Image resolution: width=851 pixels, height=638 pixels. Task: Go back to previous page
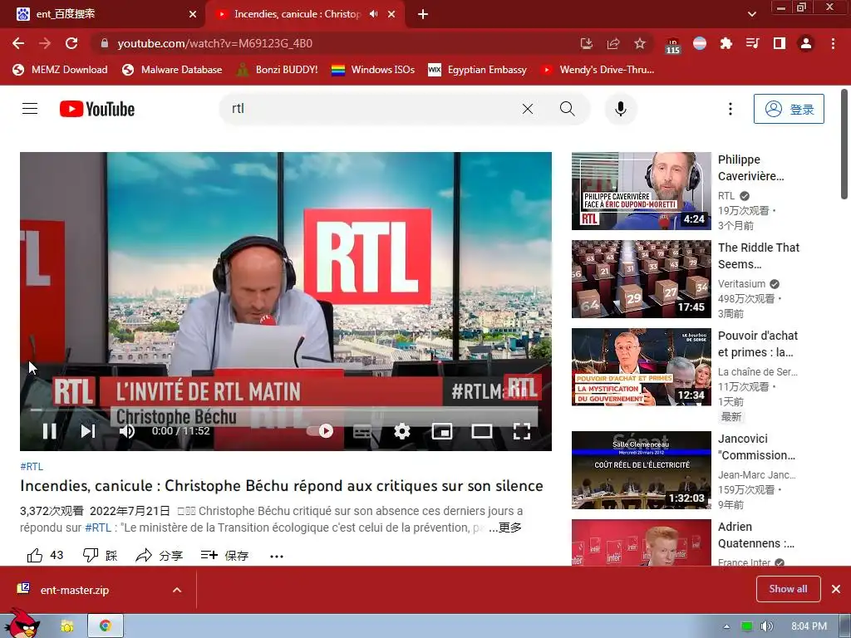(x=18, y=43)
